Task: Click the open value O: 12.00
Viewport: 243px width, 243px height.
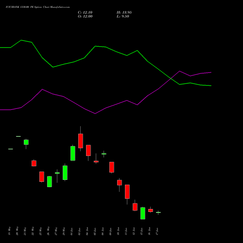Action: (x=85, y=17)
